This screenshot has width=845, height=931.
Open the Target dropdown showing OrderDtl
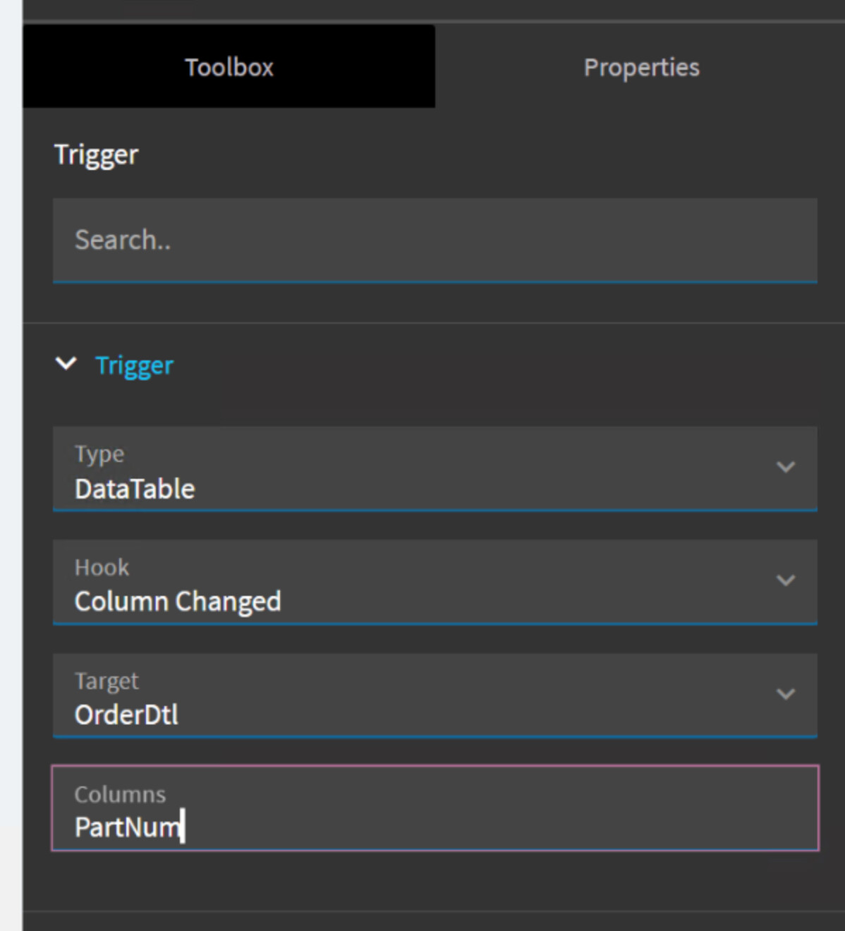(x=435, y=695)
